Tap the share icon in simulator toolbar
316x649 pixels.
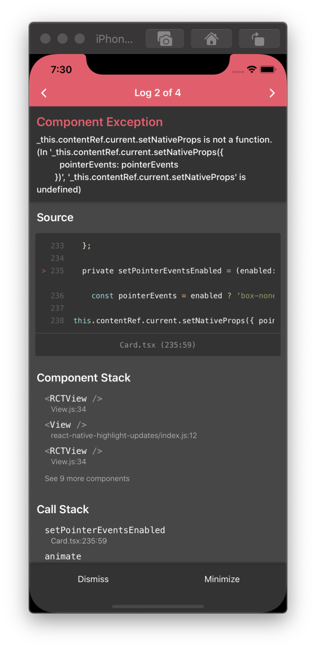pos(259,38)
